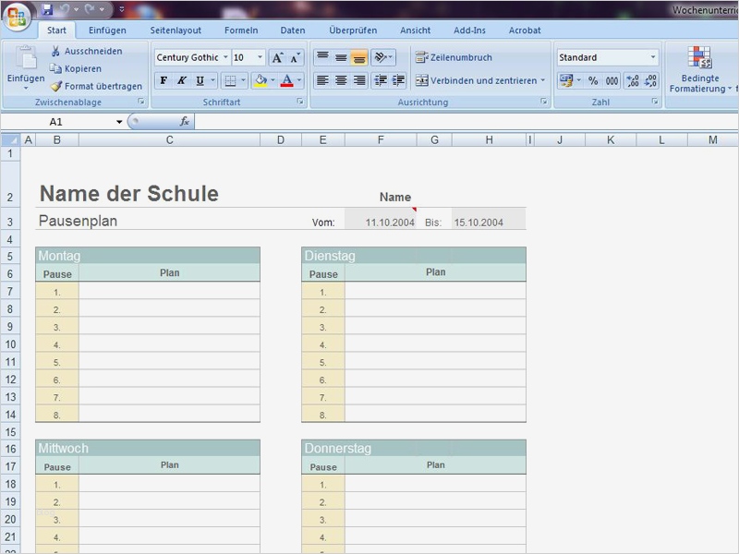
Task: Open font size dropdown
Action: point(260,57)
